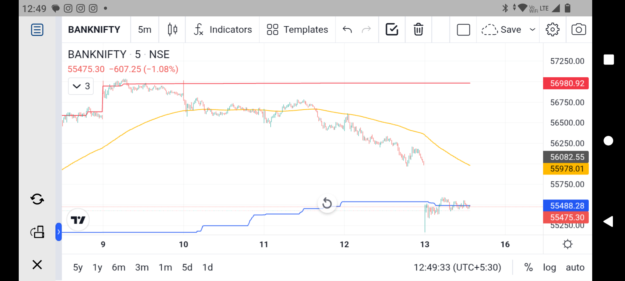Click the blue 55488.28 price label

pos(566,205)
